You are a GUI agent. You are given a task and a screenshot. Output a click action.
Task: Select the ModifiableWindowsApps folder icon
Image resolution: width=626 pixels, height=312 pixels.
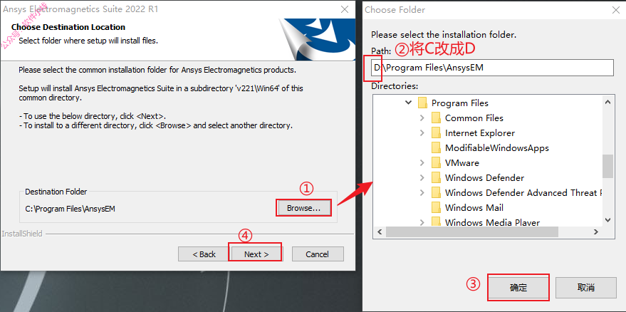click(x=436, y=148)
